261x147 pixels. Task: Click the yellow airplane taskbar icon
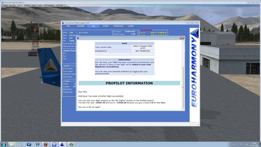(71, 144)
